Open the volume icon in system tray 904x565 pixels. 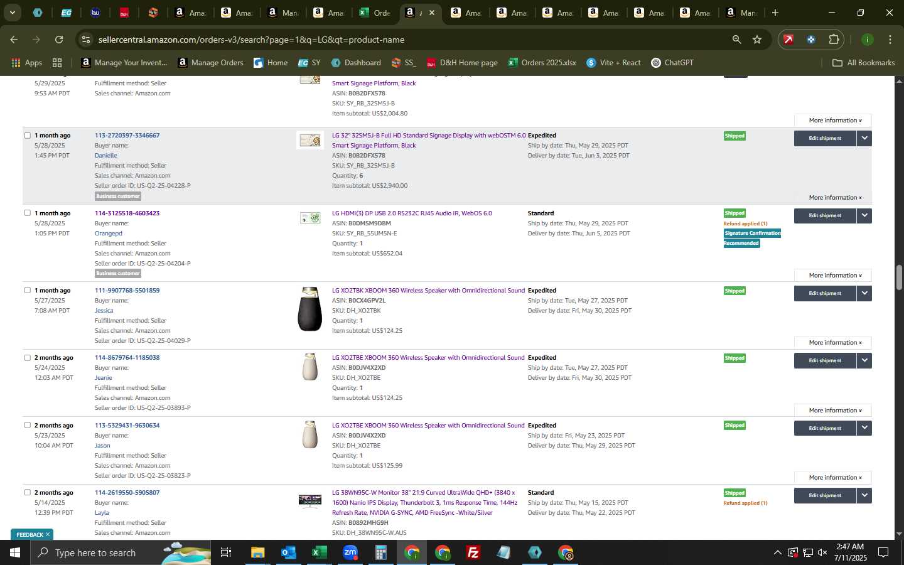coord(822,552)
